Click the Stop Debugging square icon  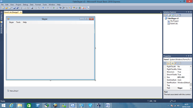pyautogui.click(x=57, y=8)
